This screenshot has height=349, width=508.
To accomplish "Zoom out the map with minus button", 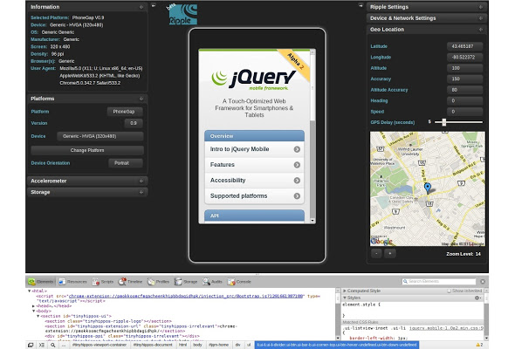I will 376,254.
